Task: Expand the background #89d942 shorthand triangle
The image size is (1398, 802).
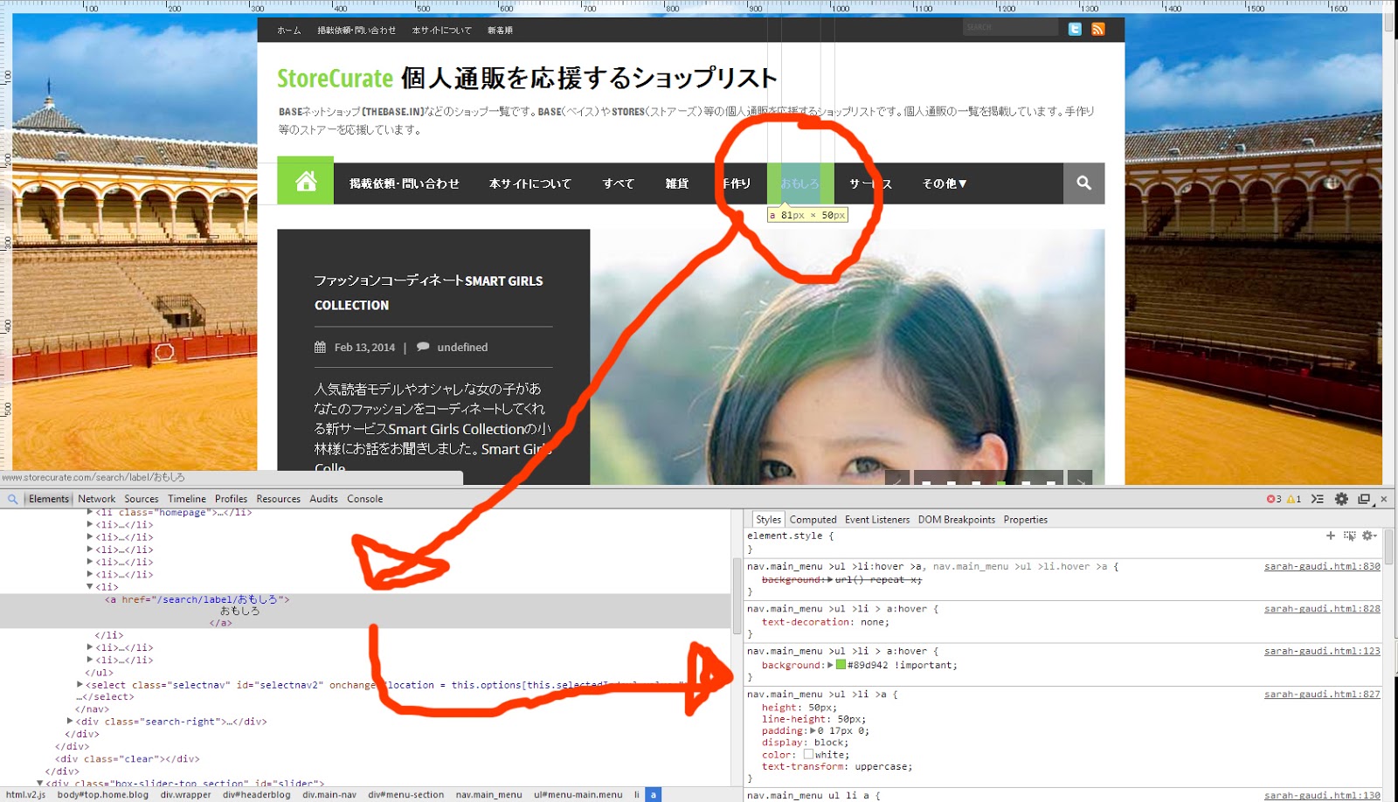Action: click(830, 665)
